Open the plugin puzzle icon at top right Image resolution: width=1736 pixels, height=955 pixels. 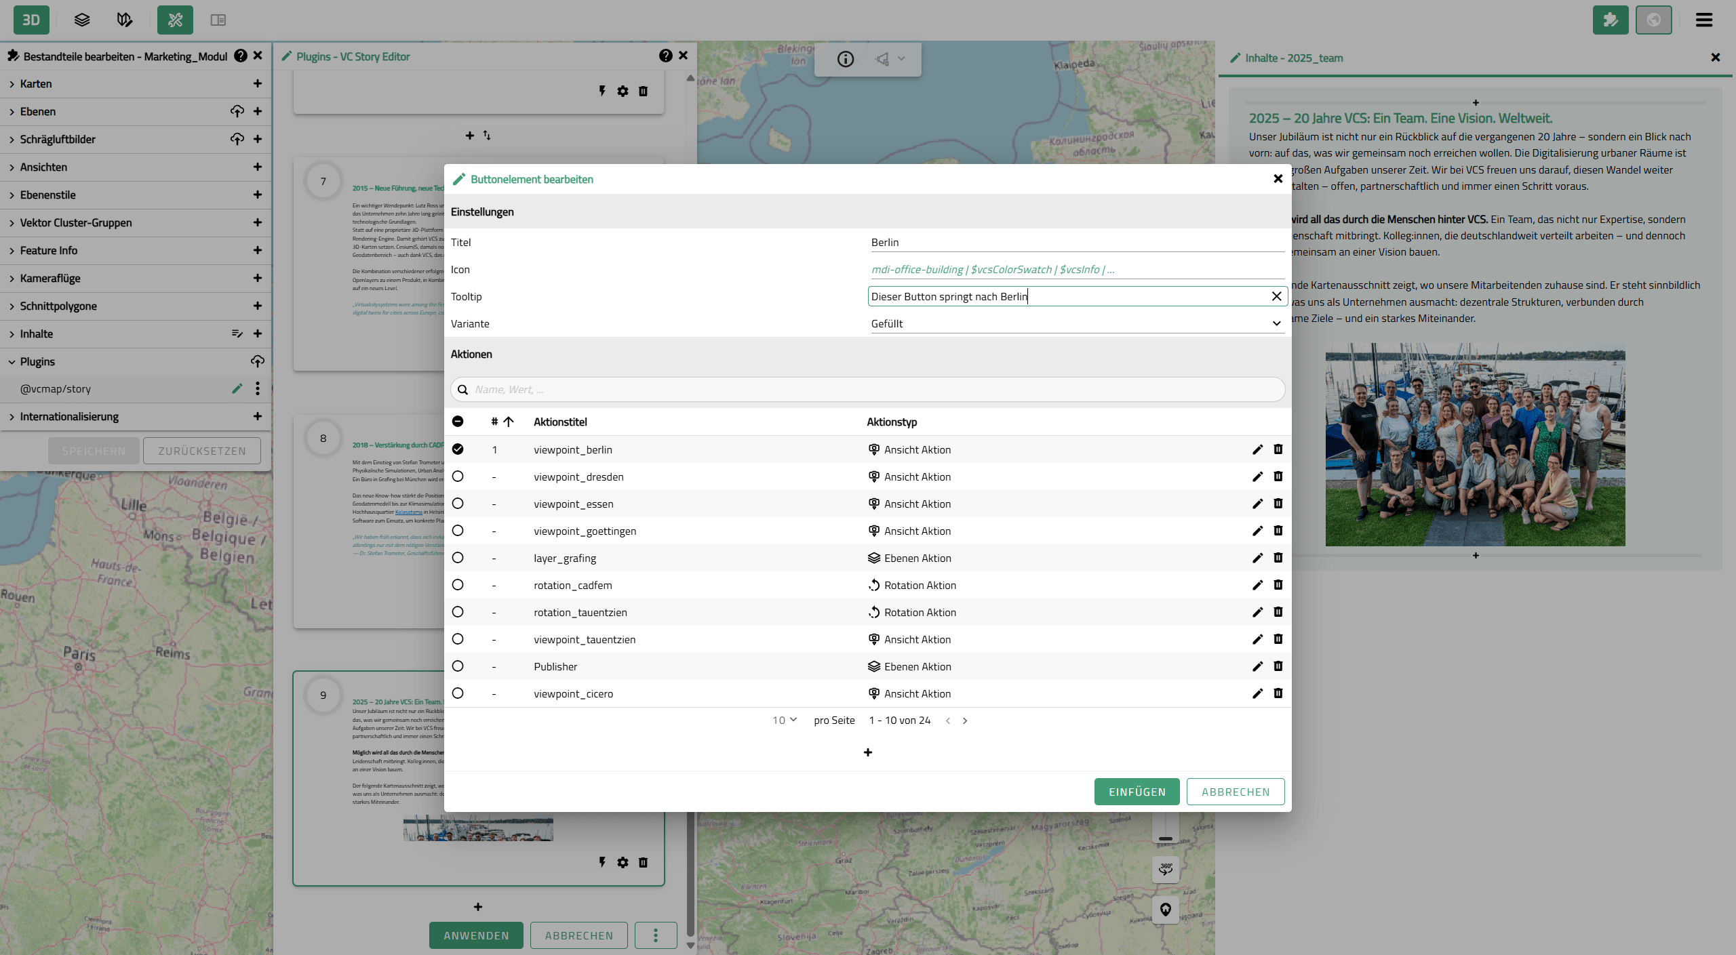(x=1611, y=20)
